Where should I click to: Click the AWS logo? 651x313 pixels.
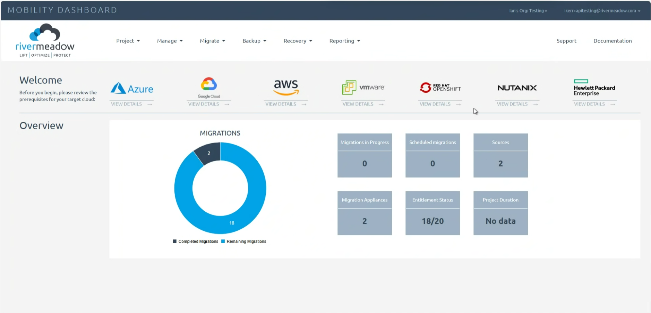click(x=286, y=87)
